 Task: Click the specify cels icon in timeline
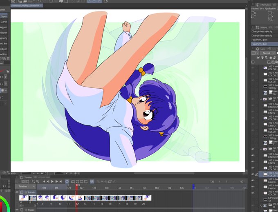tap(81, 181)
